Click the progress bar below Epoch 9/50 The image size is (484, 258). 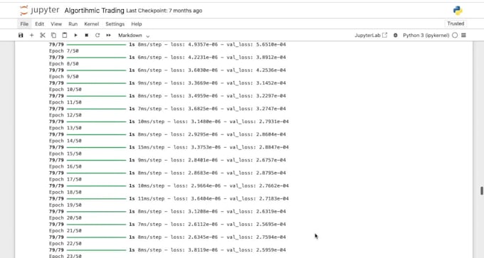pyautogui.click(x=96, y=83)
